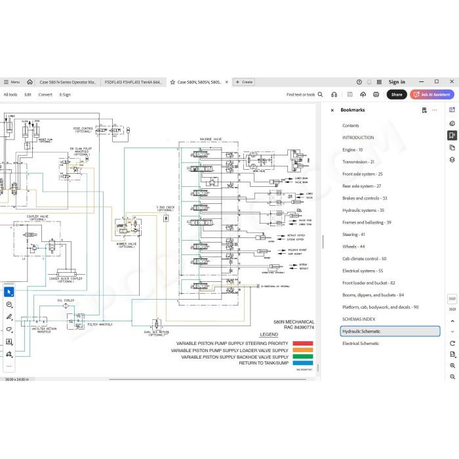Viewport: 459px width, 459px height.
Task: Click Ask AI Assistant button
Action: point(432,94)
